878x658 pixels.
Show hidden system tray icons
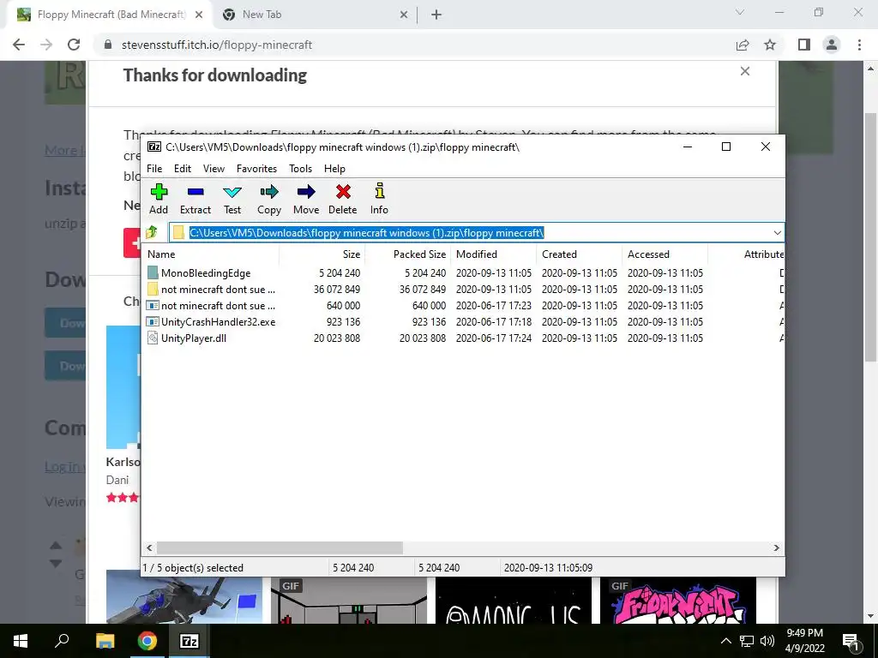(725, 641)
